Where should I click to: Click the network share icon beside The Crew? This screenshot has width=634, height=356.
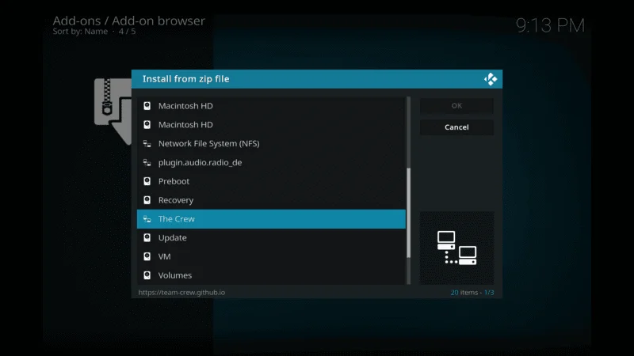pyautogui.click(x=147, y=219)
